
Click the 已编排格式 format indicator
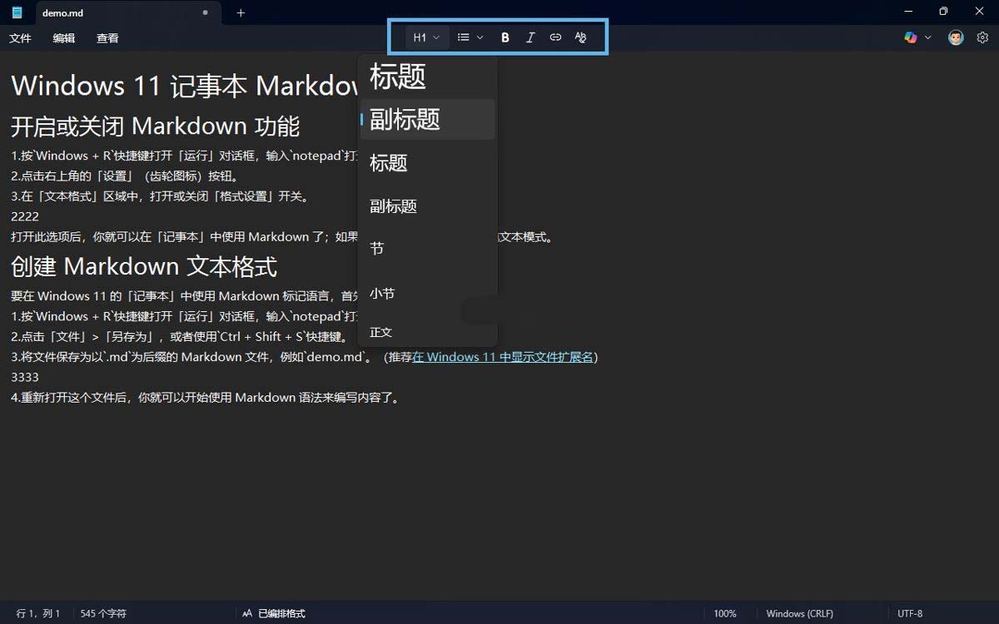[x=274, y=613]
